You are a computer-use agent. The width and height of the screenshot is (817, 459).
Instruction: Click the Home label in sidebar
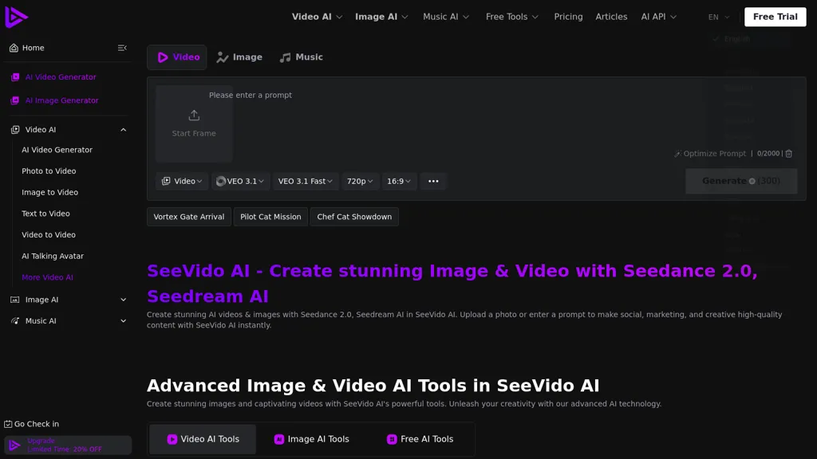(33, 48)
